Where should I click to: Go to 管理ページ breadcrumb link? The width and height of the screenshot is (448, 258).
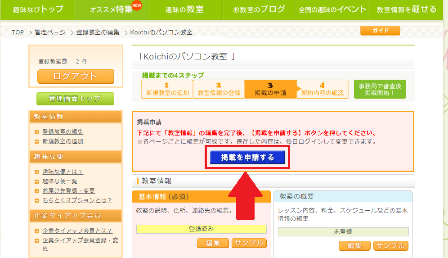(50, 32)
